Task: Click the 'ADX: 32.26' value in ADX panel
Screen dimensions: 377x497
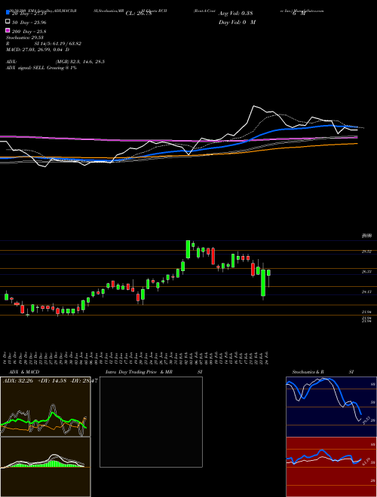Action: [x=17, y=380]
